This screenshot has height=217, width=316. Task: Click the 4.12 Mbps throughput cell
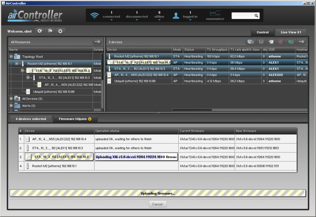coord(217,81)
